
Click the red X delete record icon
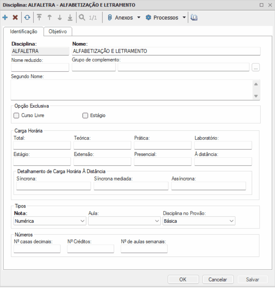(x=15, y=18)
